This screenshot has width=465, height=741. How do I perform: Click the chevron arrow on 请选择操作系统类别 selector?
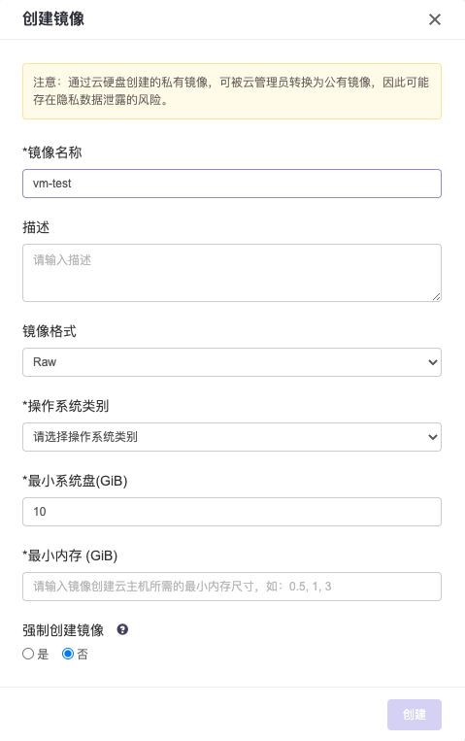432,437
